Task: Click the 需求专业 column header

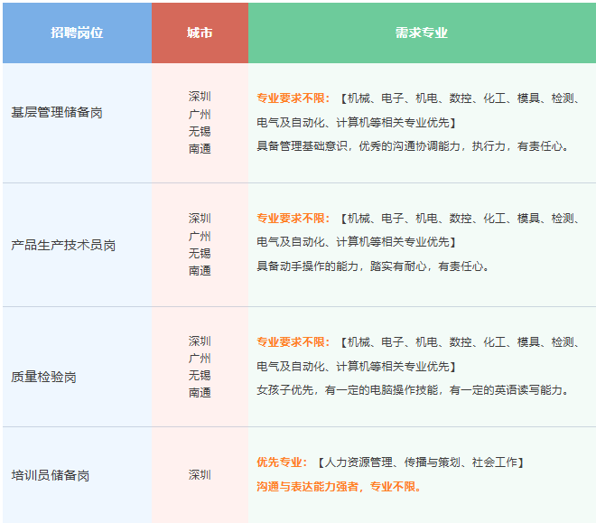Action: 422,33
